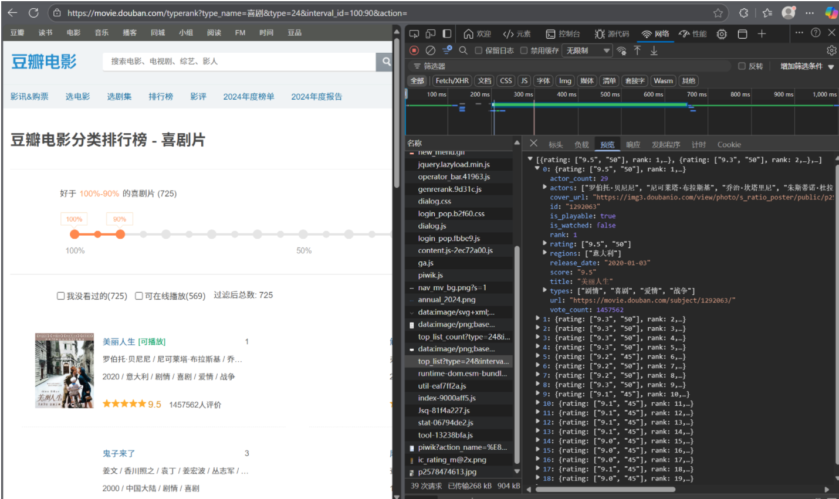Bookmark page with star icon

coord(718,13)
